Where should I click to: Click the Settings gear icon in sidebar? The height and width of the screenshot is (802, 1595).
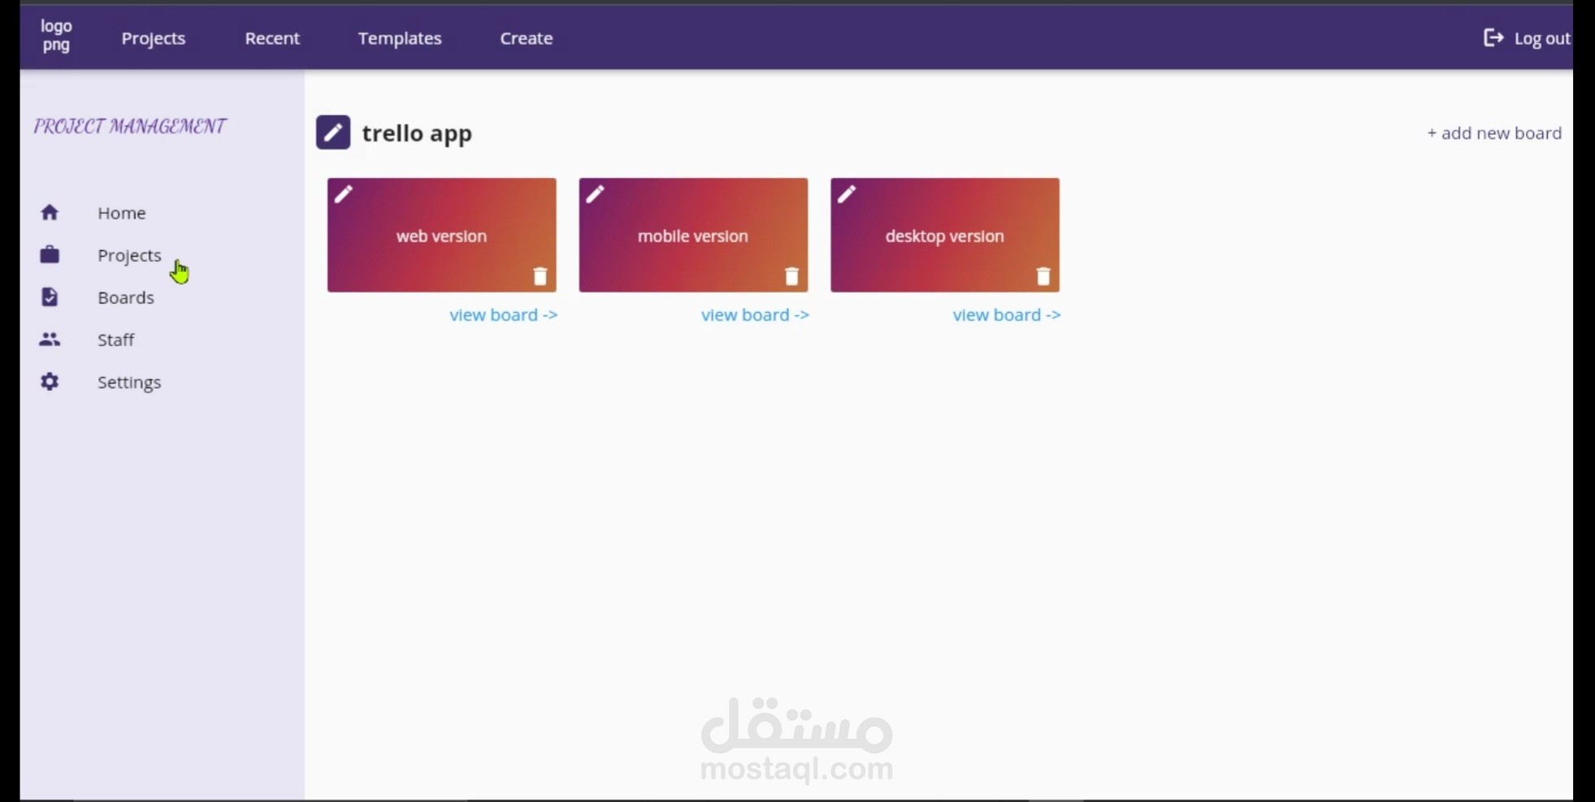50,381
